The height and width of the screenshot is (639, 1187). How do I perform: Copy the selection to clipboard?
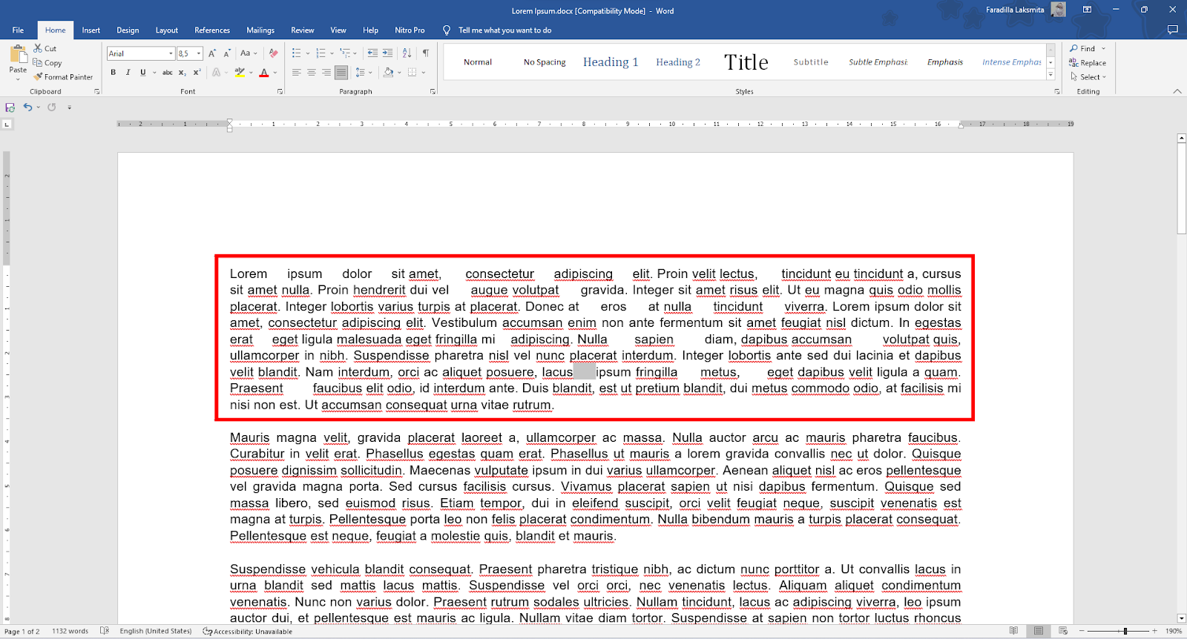[47, 63]
